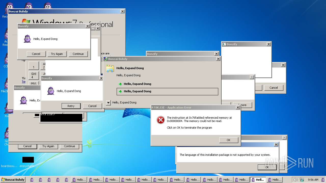Click Continue in the bottom-left window

pyautogui.click(x=69, y=146)
